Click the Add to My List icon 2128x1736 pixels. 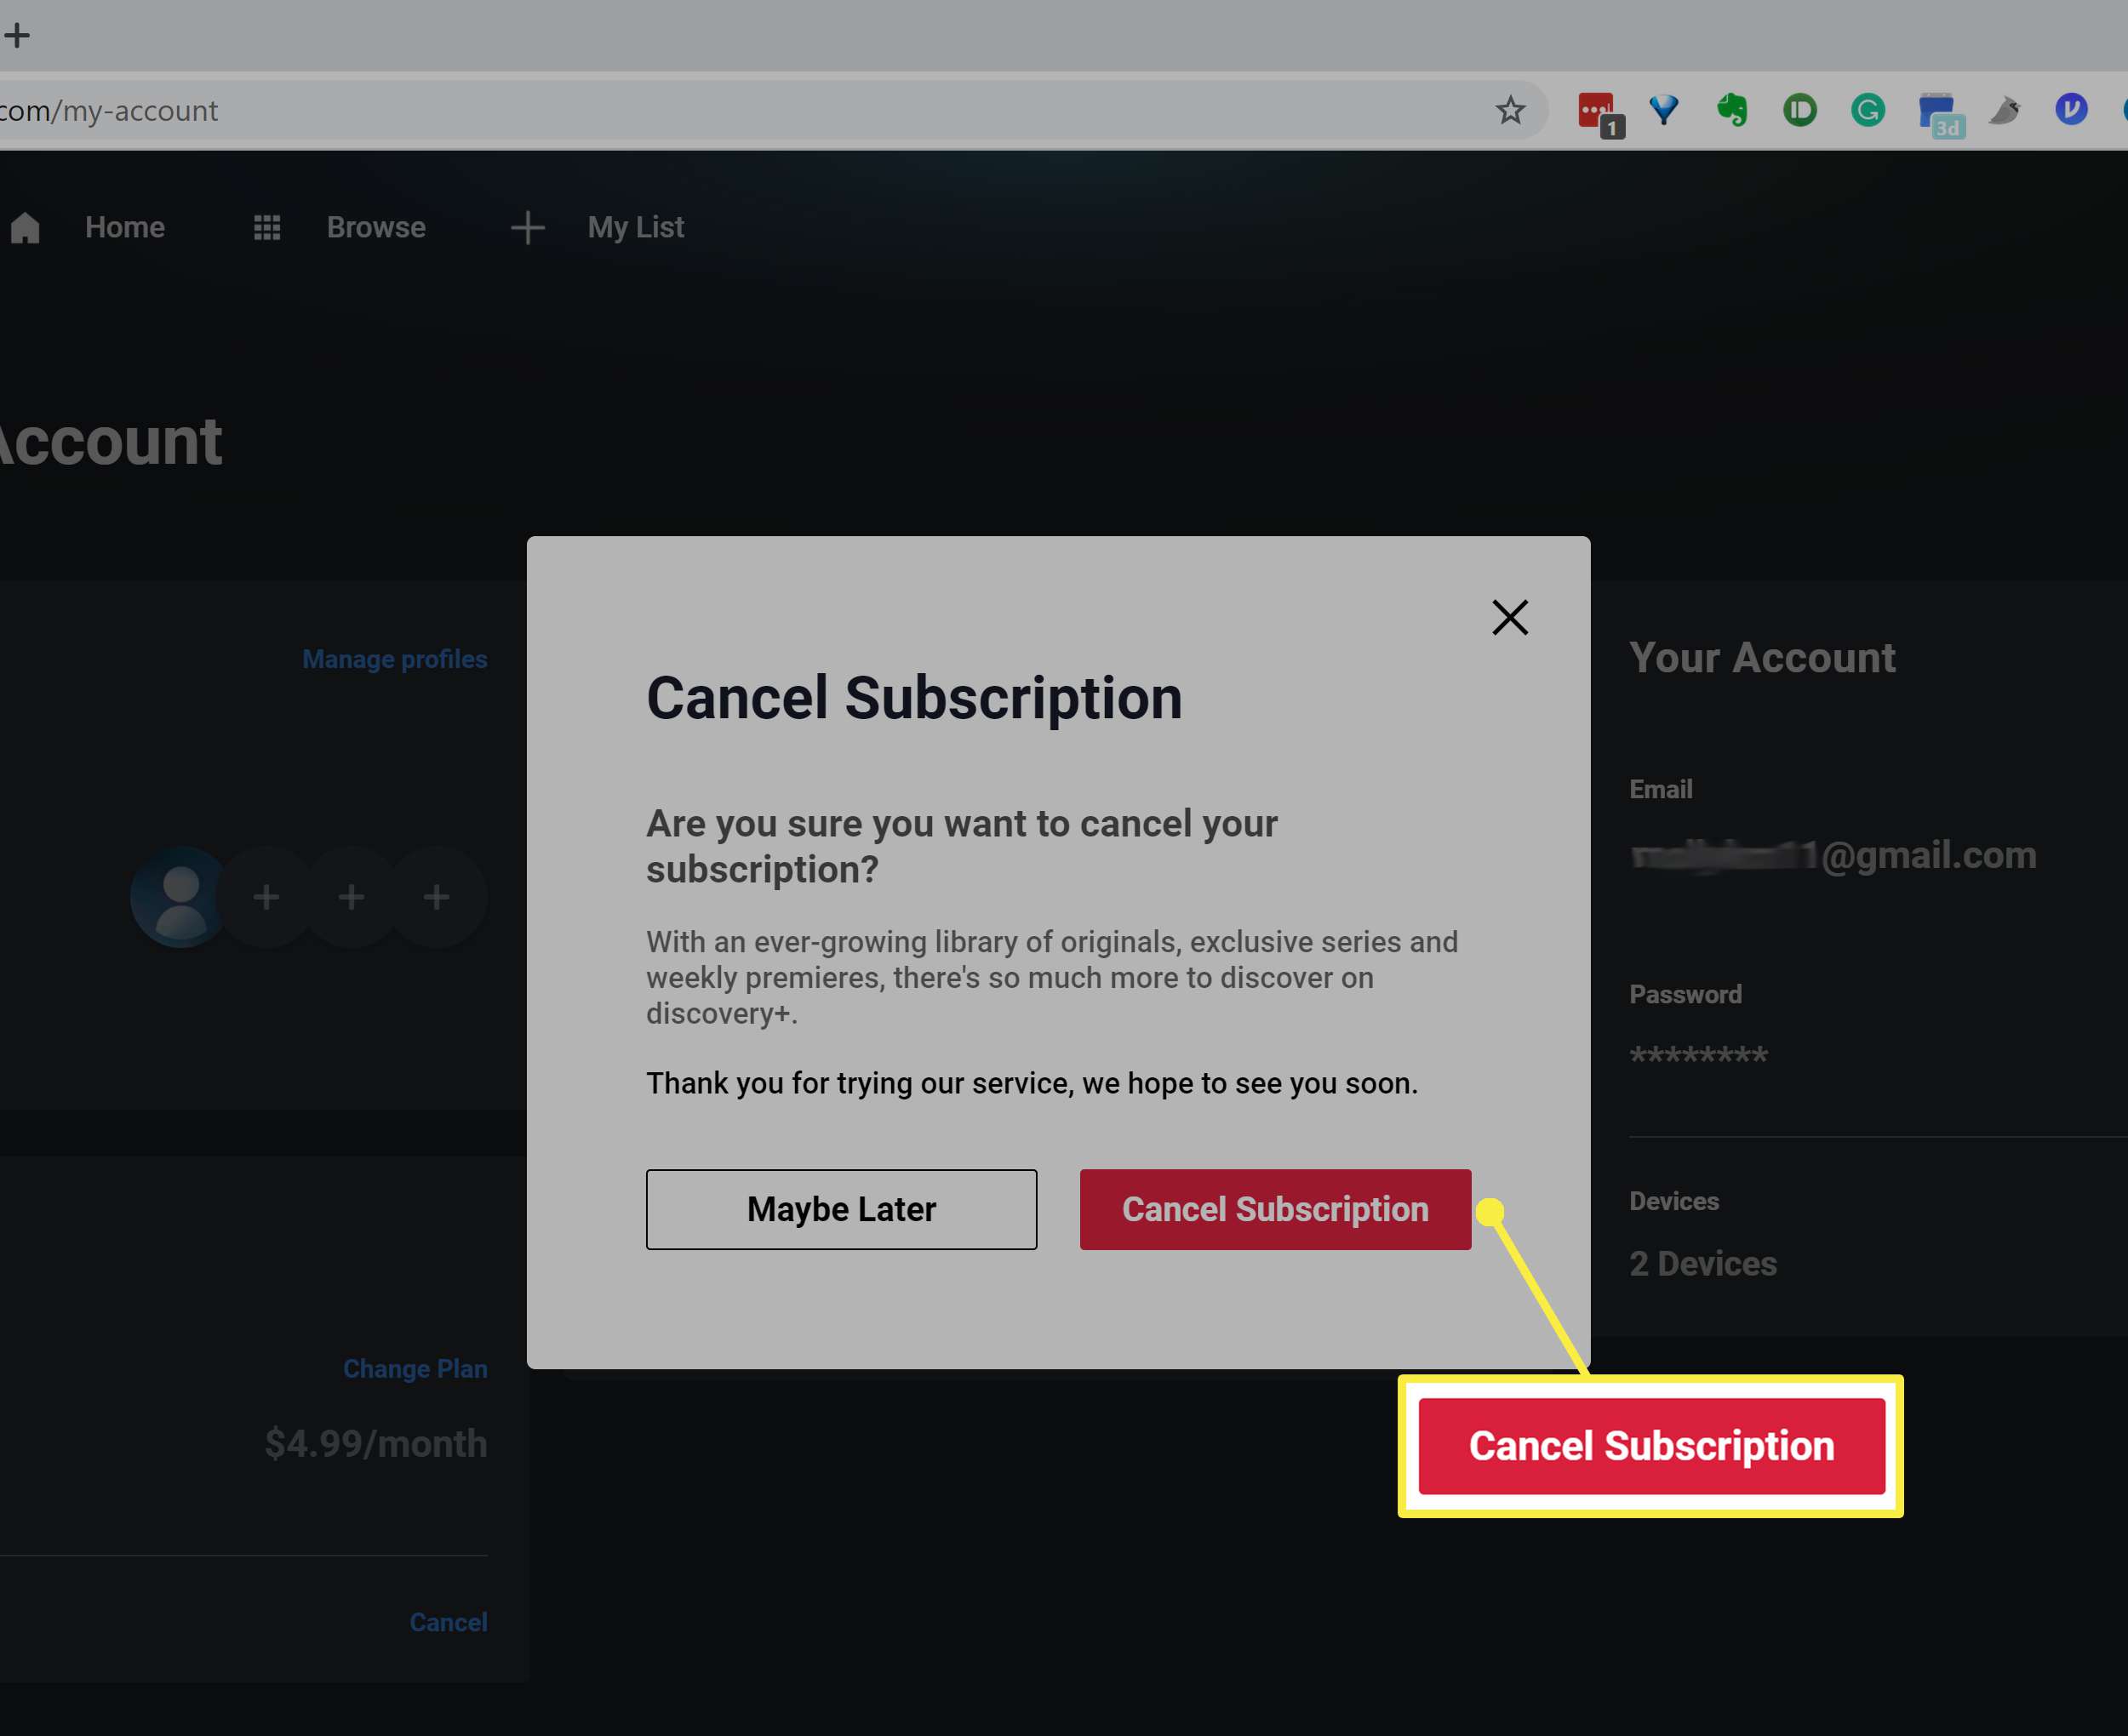click(x=527, y=226)
